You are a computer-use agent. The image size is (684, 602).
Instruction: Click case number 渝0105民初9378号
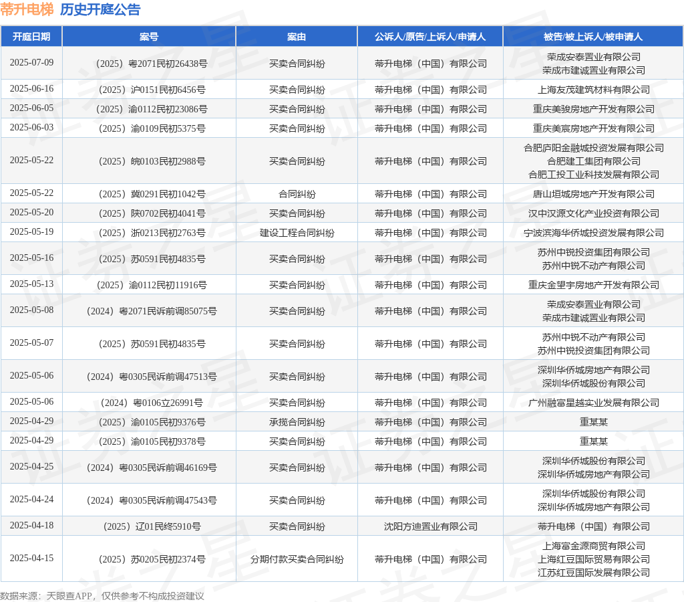[152, 441]
